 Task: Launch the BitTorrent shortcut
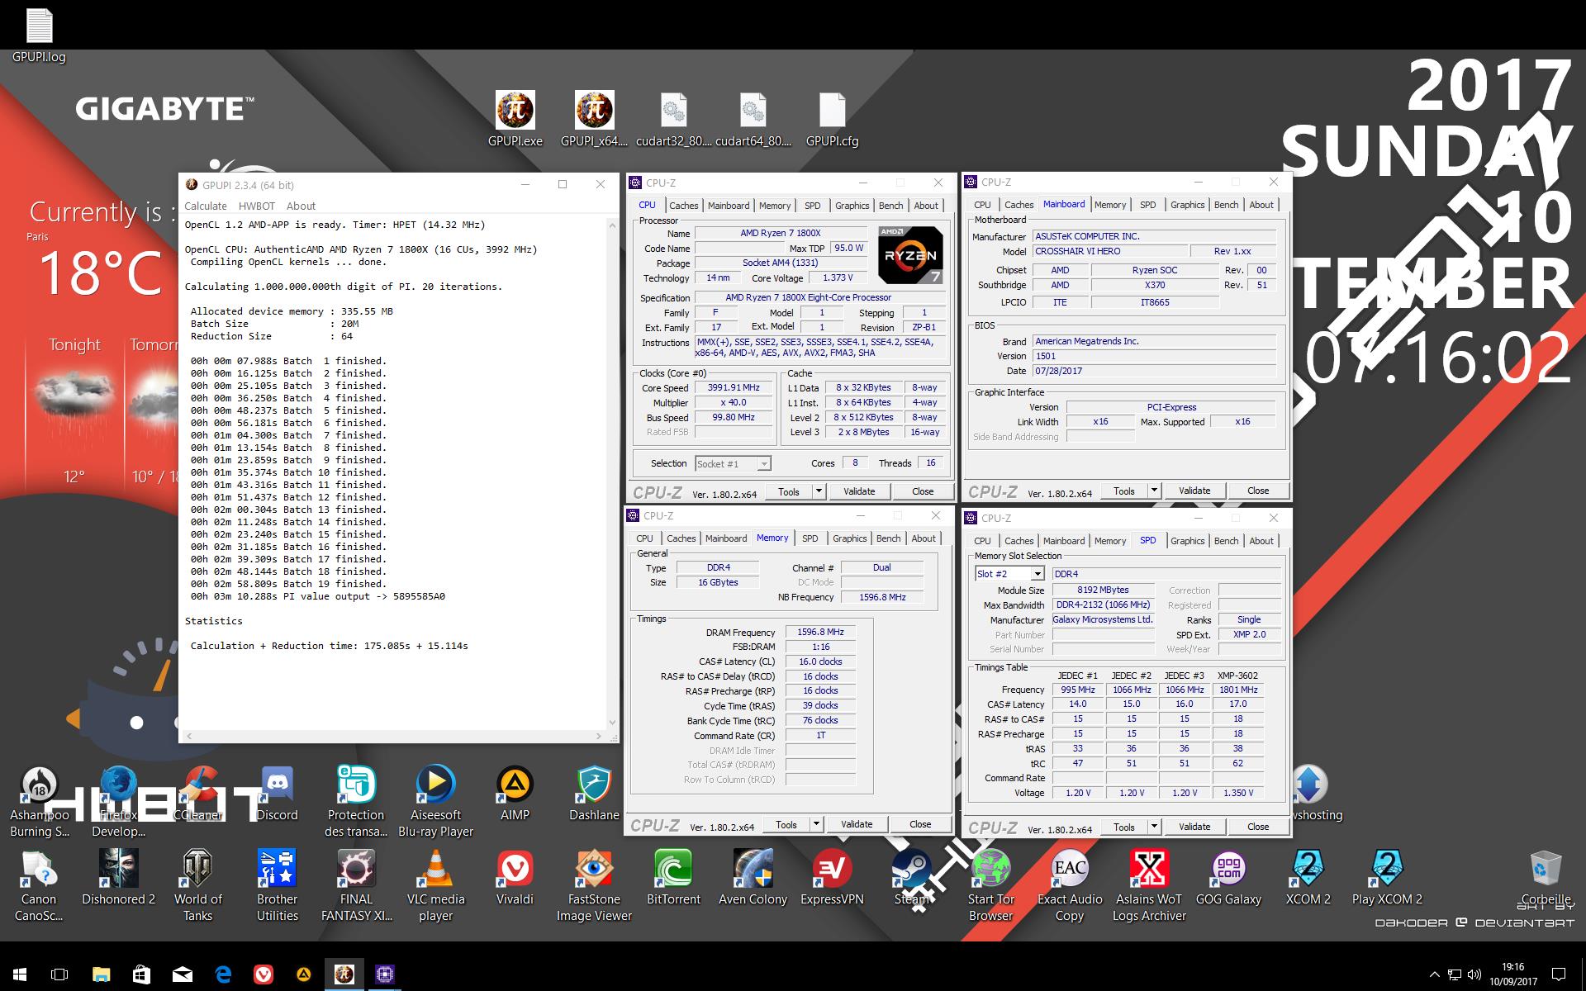[x=673, y=877]
